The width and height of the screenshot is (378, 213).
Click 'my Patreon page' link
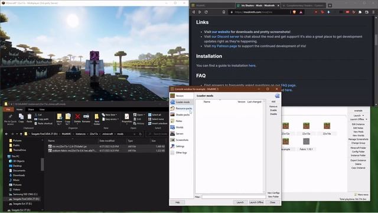224,46
